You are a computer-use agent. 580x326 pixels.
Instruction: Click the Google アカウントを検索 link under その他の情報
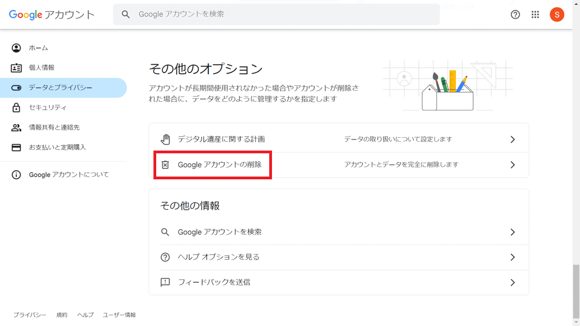220,232
